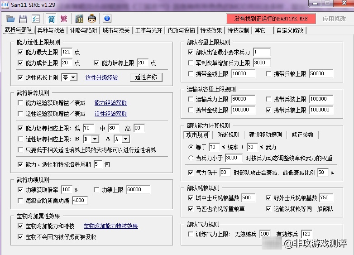Image resolution: width=354 pixels, height=255 pixels.
Task: Click 适性名称 button
Action: coord(146,77)
